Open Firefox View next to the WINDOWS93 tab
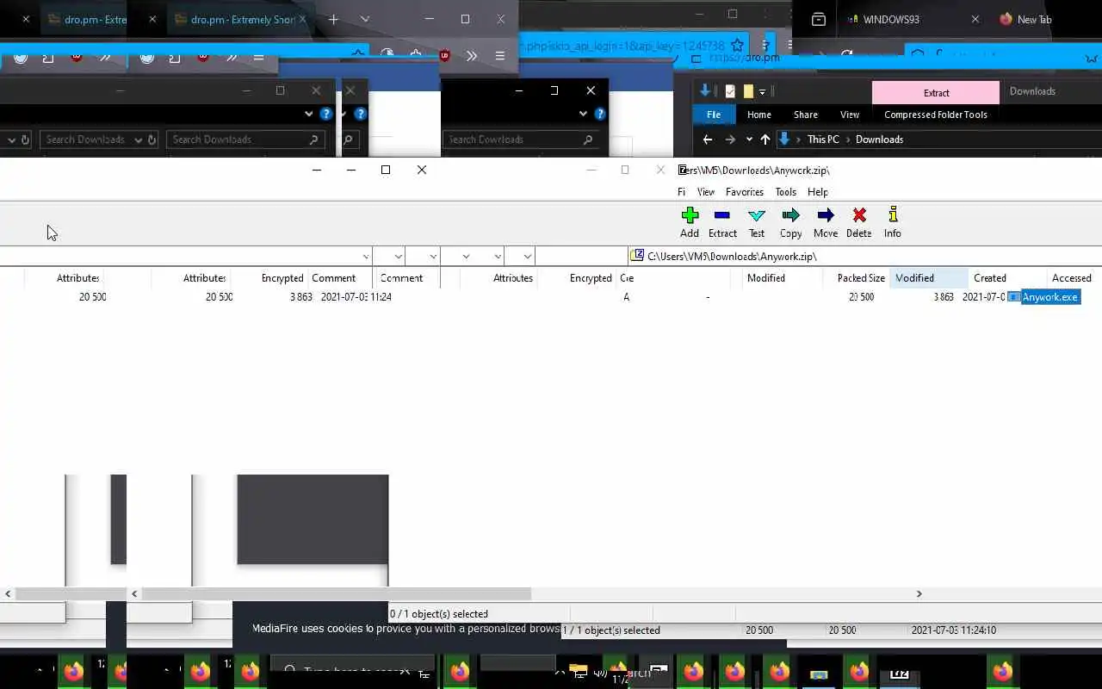The height and width of the screenshot is (689, 1102). pyautogui.click(x=819, y=19)
